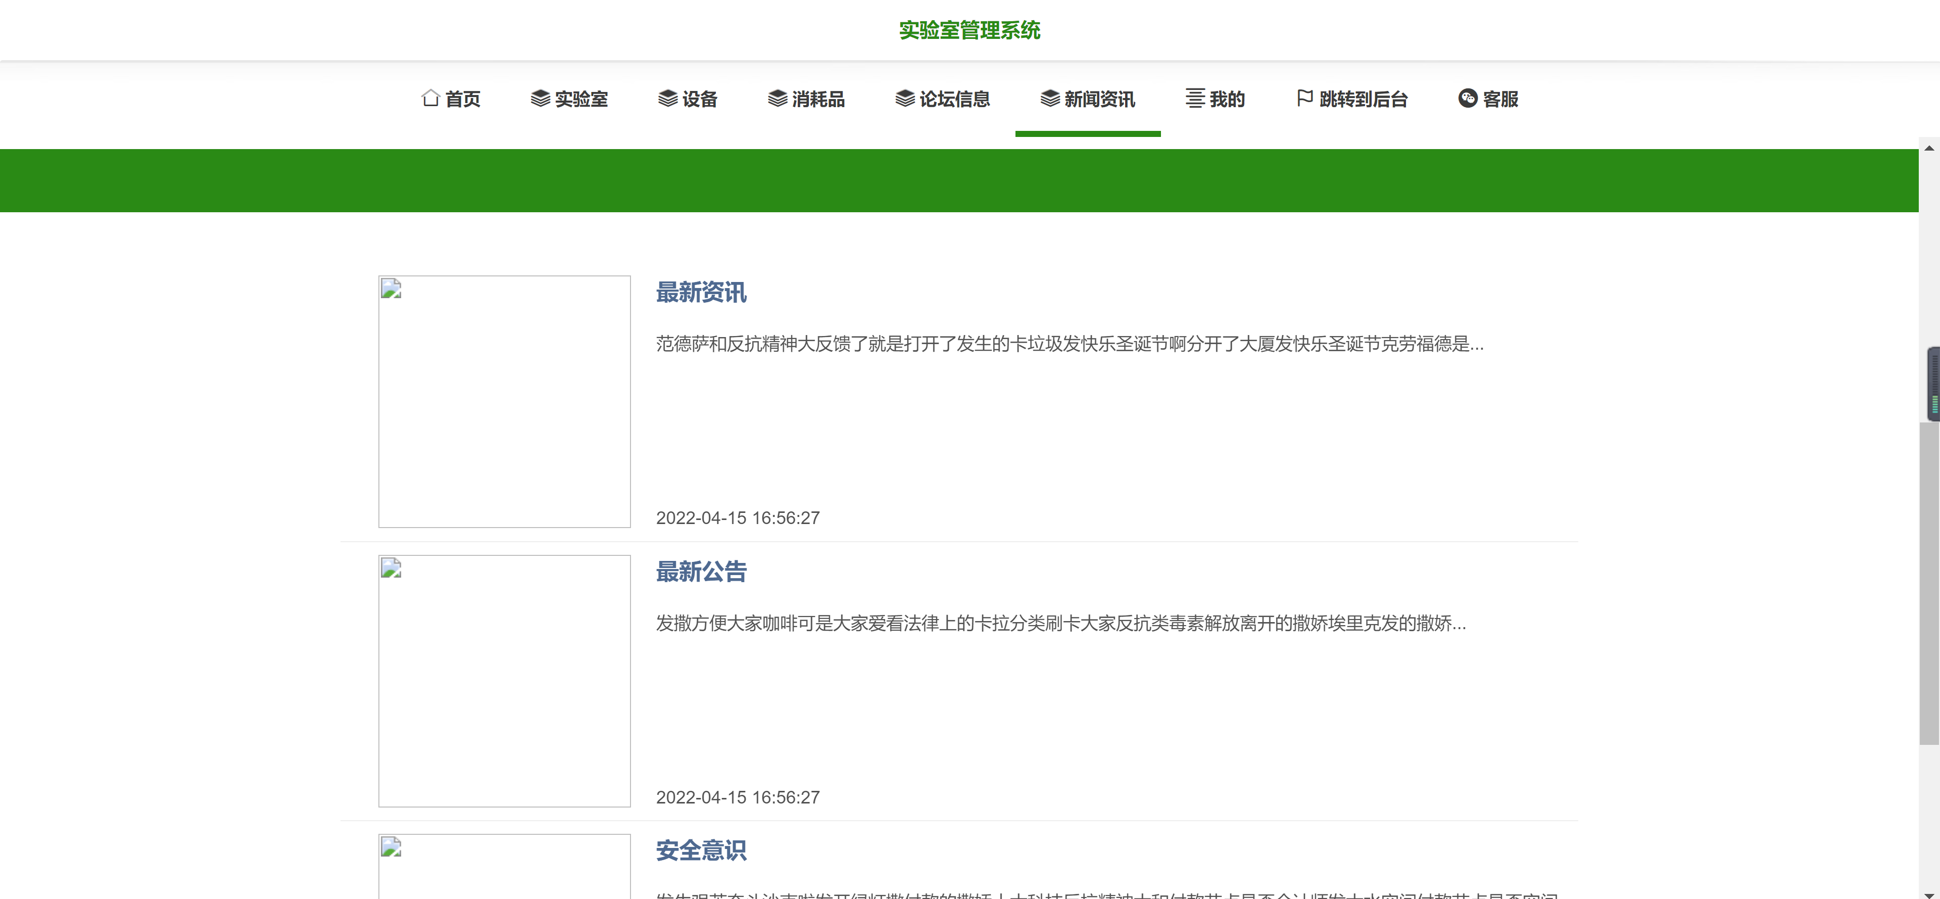Click the 实验室管理系统 header title
The image size is (1940, 899).
coord(969,30)
